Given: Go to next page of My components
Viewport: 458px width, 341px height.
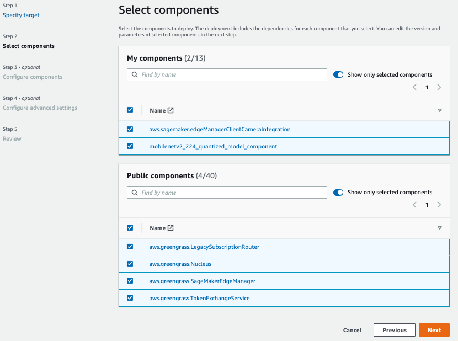Looking at the screenshot, I should pos(439,87).
